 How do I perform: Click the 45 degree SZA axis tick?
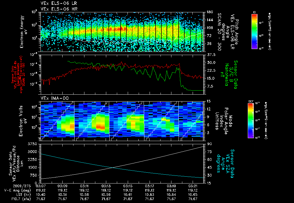click(210, 167)
